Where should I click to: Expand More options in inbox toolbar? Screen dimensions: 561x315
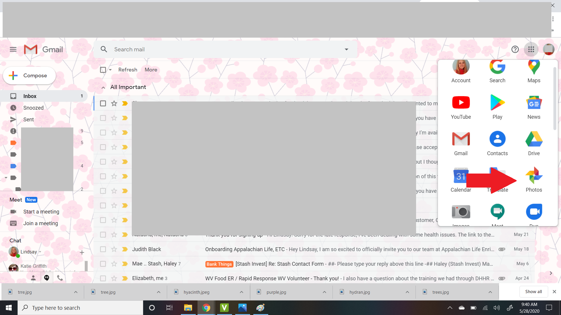pyautogui.click(x=151, y=70)
